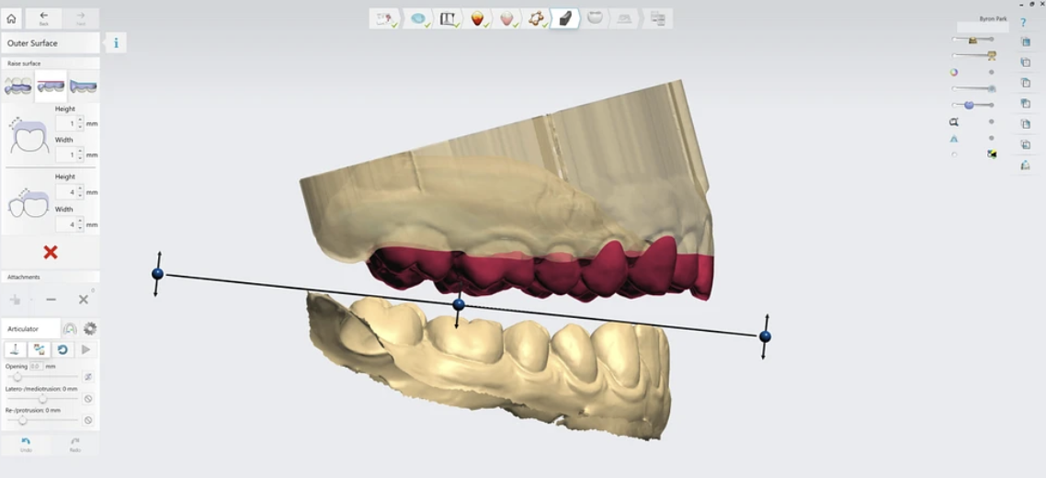Open Help via the question mark icon
Viewport: 1046px width, 478px height.
click(1023, 22)
